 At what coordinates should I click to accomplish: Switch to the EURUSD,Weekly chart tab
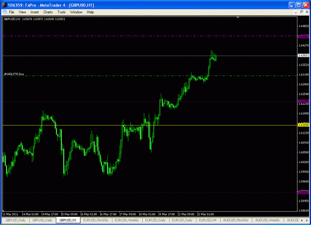tap(127, 220)
